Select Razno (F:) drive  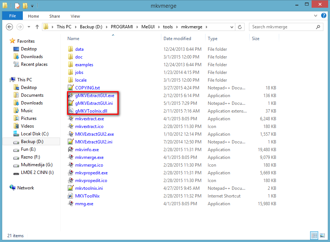(x=30, y=157)
